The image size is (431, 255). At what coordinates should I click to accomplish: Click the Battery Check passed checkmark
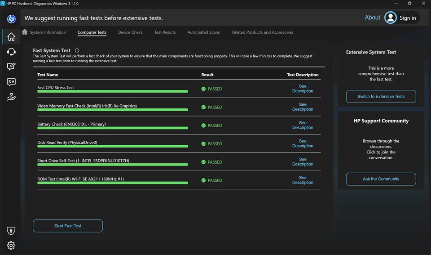pos(203,125)
